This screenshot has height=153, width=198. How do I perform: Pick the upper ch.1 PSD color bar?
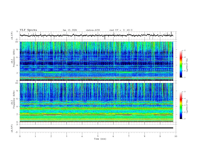[x=181, y=64]
